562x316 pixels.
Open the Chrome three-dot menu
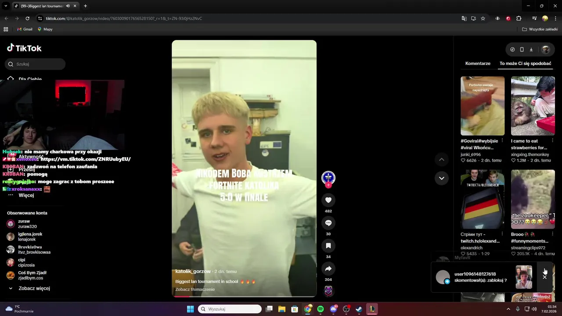pyautogui.click(x=555, y=18)
